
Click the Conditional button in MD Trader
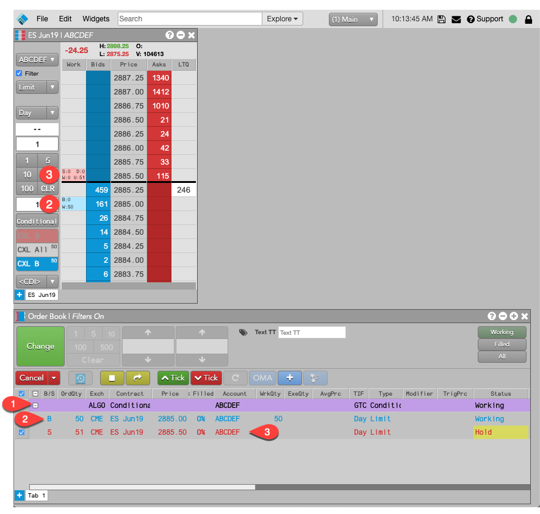pyautogui.click(x=37, y=221)
